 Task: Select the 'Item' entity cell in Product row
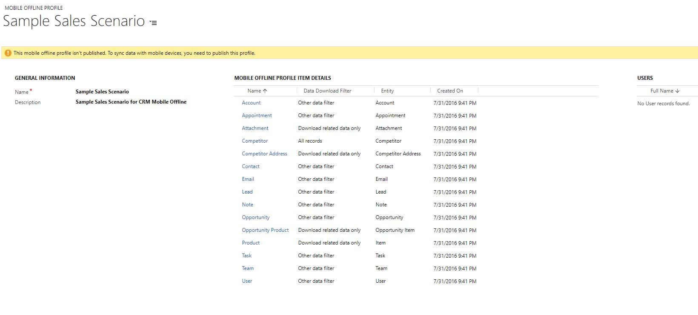[x=380, y=243]
